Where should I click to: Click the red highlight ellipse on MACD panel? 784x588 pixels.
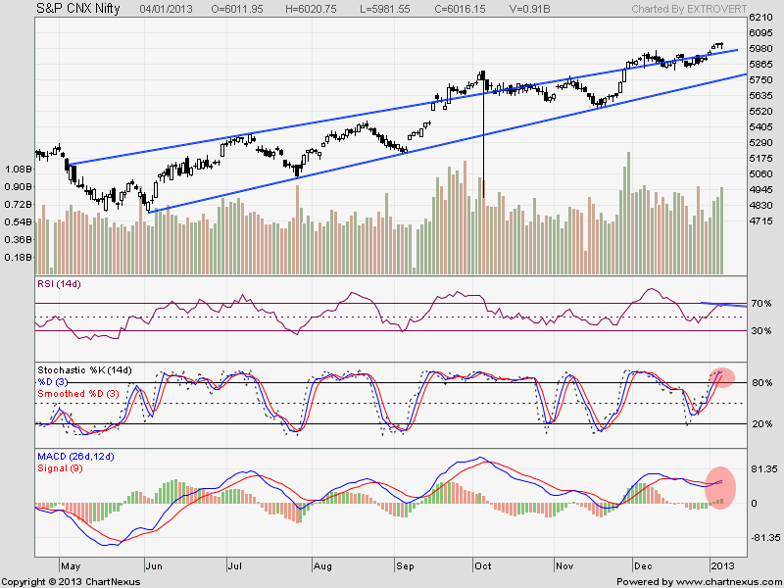coord(720,487)
